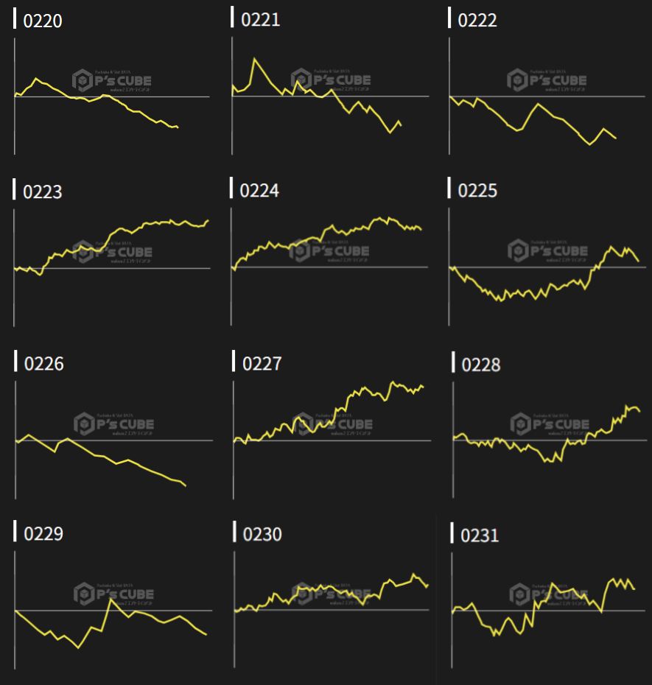Click the cube logo in chart 0231

[519, 594]
